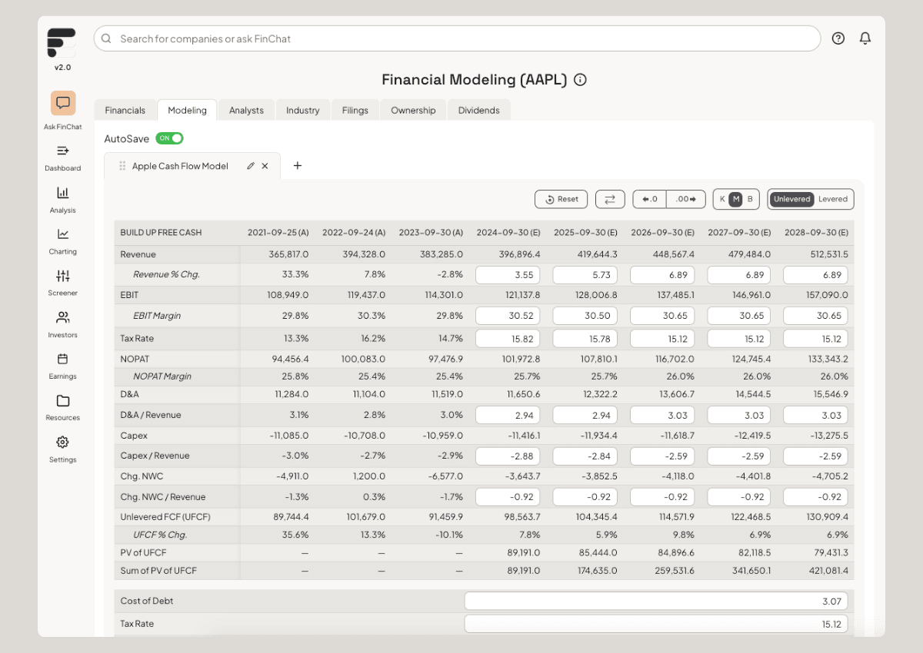This screenshot has width=923, height=653.
Task: Select M units option
Action: 736,199
